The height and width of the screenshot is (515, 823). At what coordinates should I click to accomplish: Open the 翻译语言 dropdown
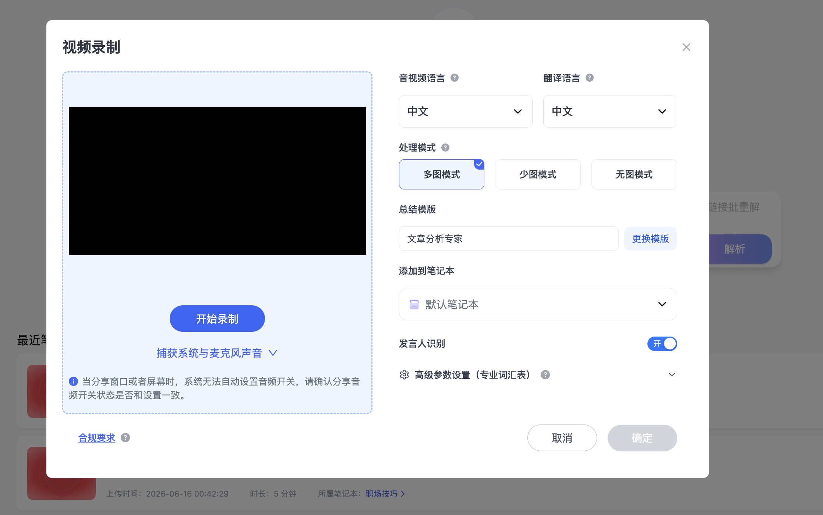(610, 111)
